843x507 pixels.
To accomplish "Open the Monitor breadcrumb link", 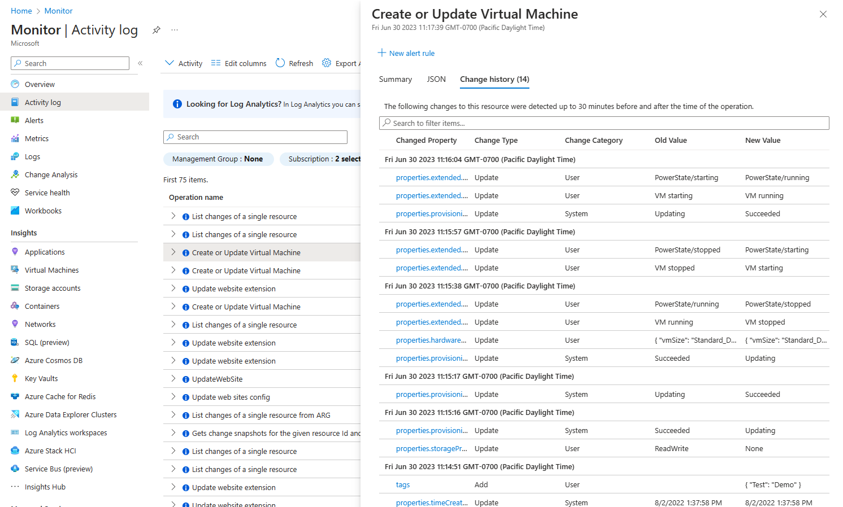I will pyautogui.click(x=58, y=11).
